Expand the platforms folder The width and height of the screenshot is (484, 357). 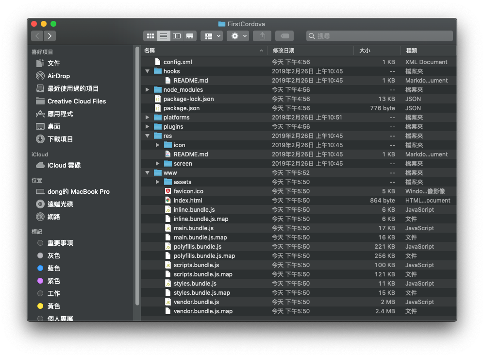[148, 117]
